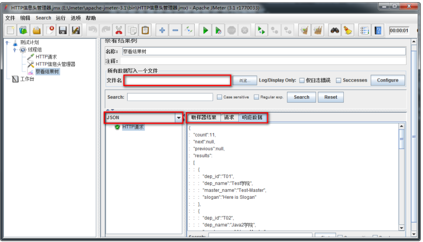Viewport: 423px width, 242px height.
Task: Open the 帮助 menu
Action: click(x=91, y=18)
